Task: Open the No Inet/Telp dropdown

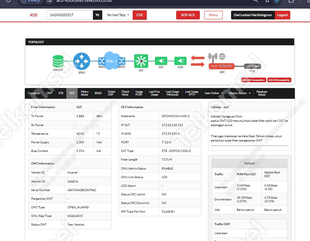Action: [118, 15]
